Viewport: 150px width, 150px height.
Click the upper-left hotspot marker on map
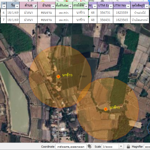click(58, 76)
